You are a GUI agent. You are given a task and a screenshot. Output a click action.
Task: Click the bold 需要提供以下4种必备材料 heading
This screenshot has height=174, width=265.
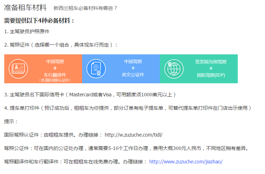[x=39, y=20]
